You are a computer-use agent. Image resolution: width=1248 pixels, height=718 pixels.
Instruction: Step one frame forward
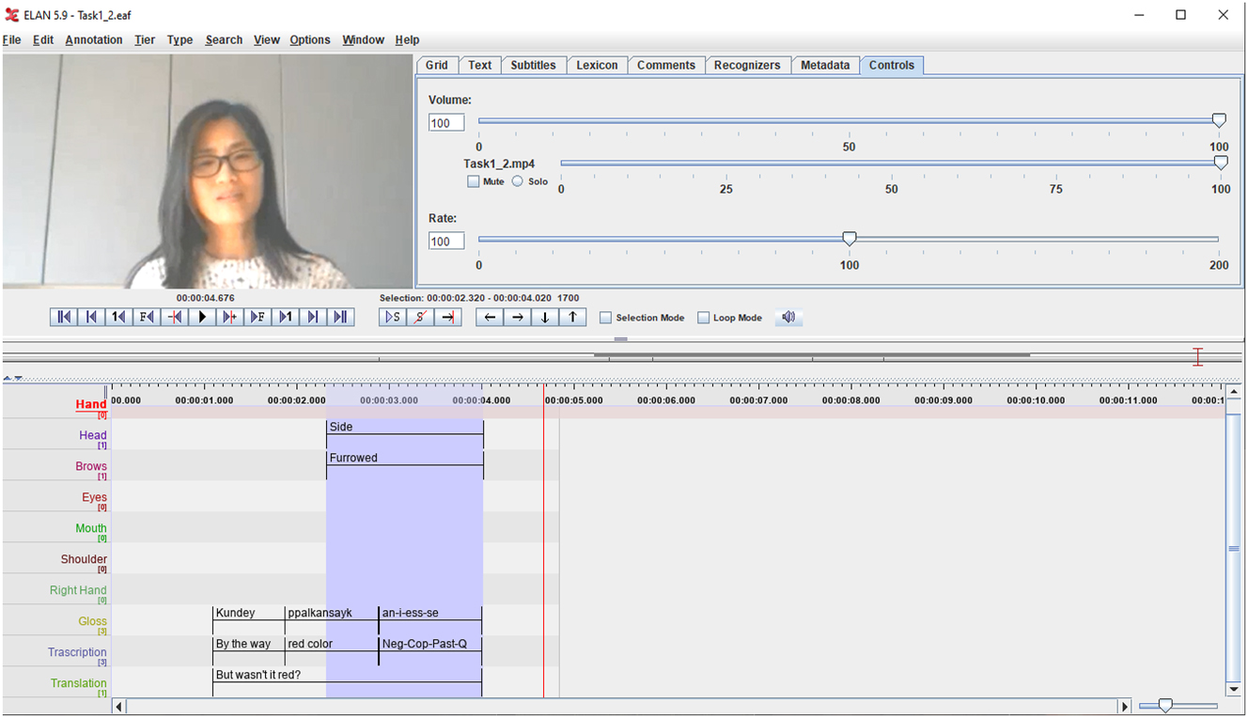point(257,318)
